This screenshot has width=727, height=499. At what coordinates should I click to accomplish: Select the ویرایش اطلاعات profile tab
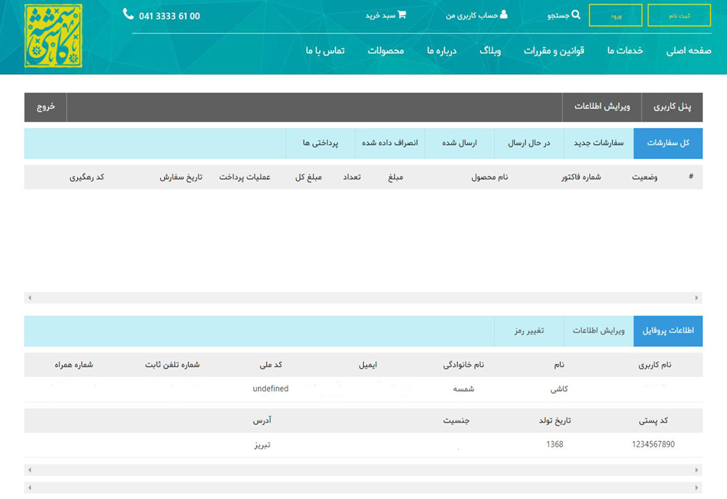[598, 331]
